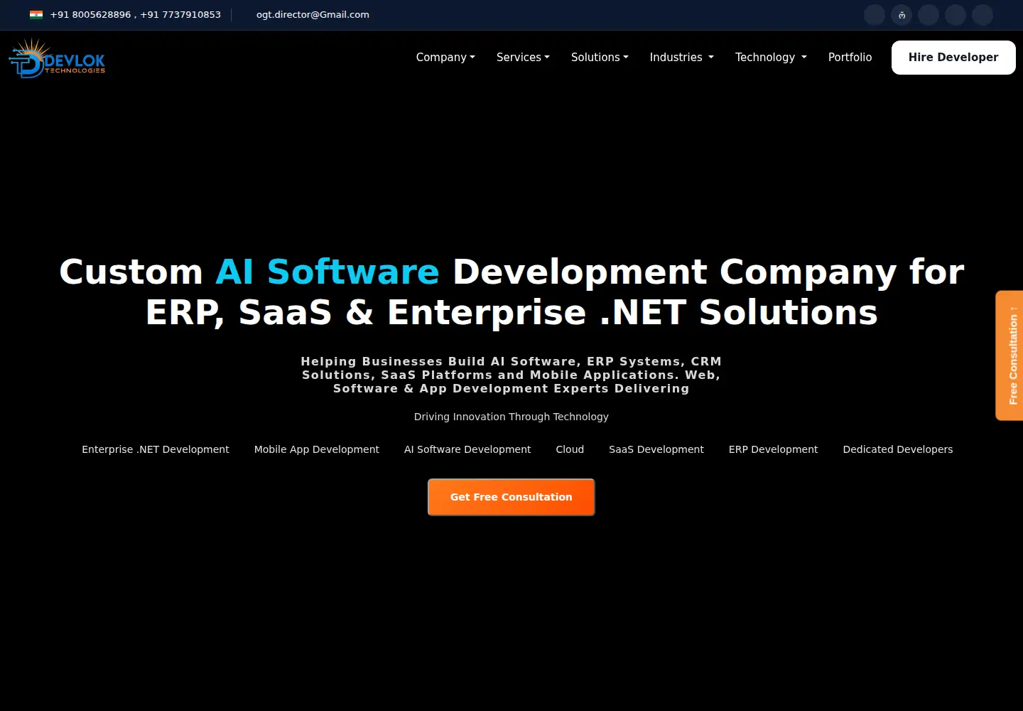
Task: Go to the Portfolio page
Action: (850, 57)
